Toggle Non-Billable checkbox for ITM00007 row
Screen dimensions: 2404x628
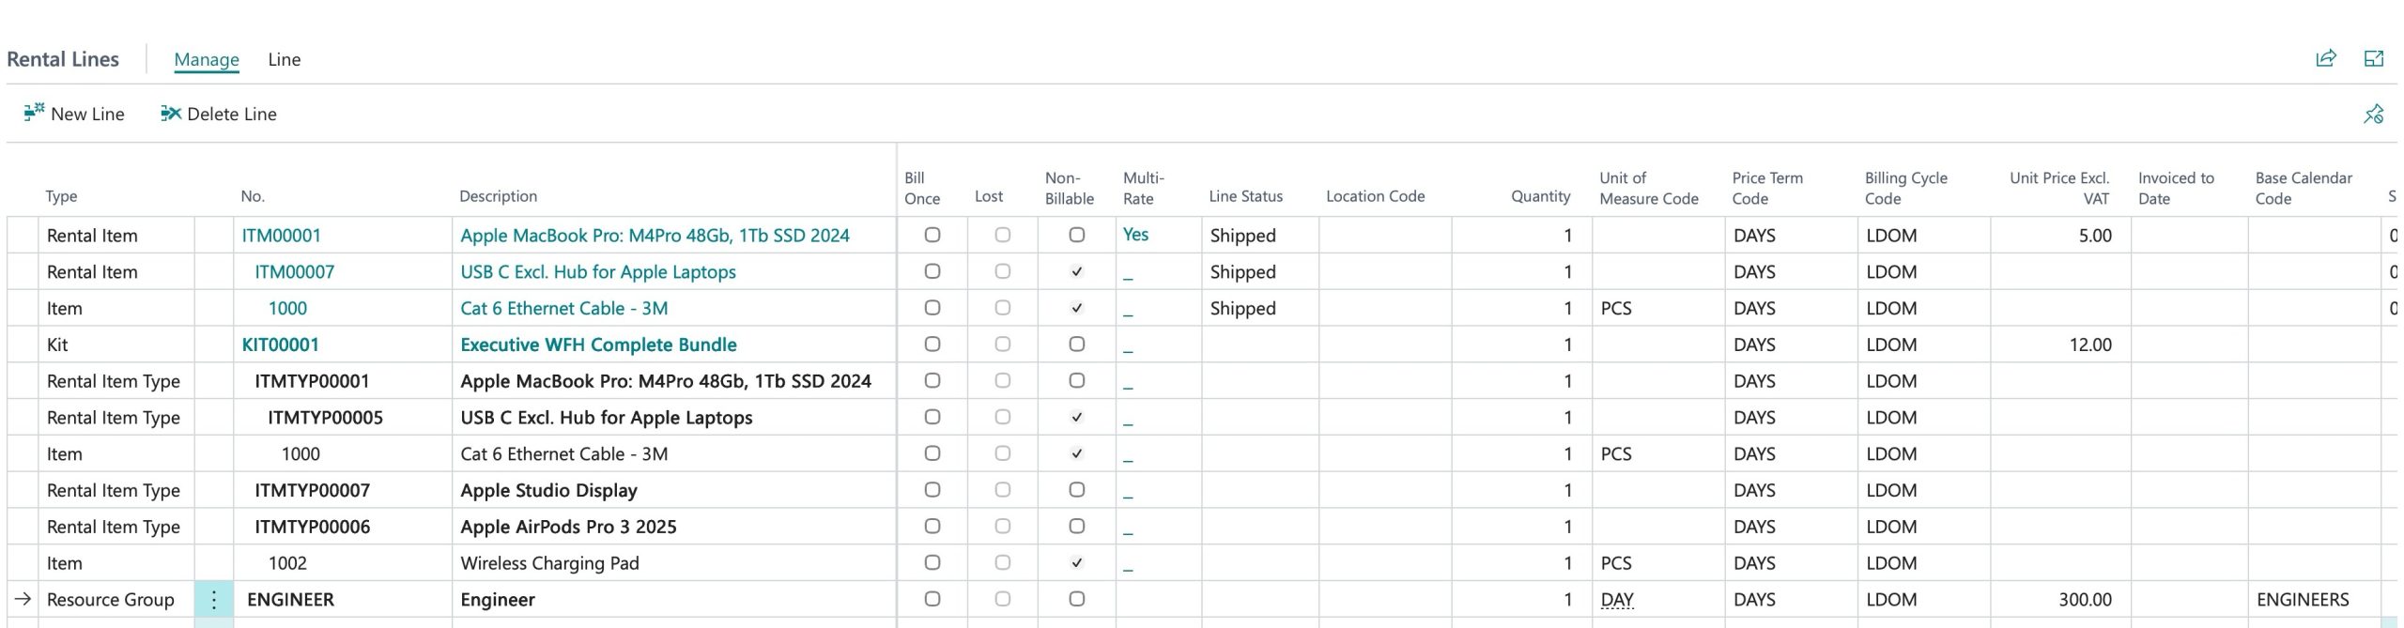pyautogui.click(x=1076, y=272)
